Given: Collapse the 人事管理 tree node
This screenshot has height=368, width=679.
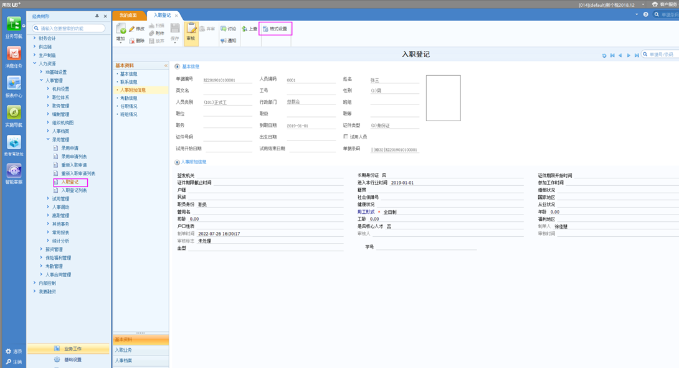Looking at the screenshot, I should (x=42, y=80).
